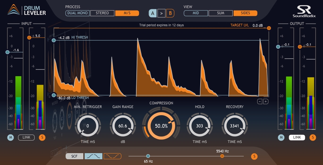
Task: Click the Compression knob showing 50.0%
Action: pyautogui.click(x=161, y=126)
